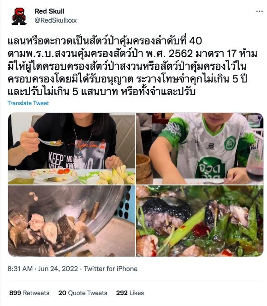Screen dimensions: 267x306
Task: Open the three-dot more options menu
Action: pos(259,11)
